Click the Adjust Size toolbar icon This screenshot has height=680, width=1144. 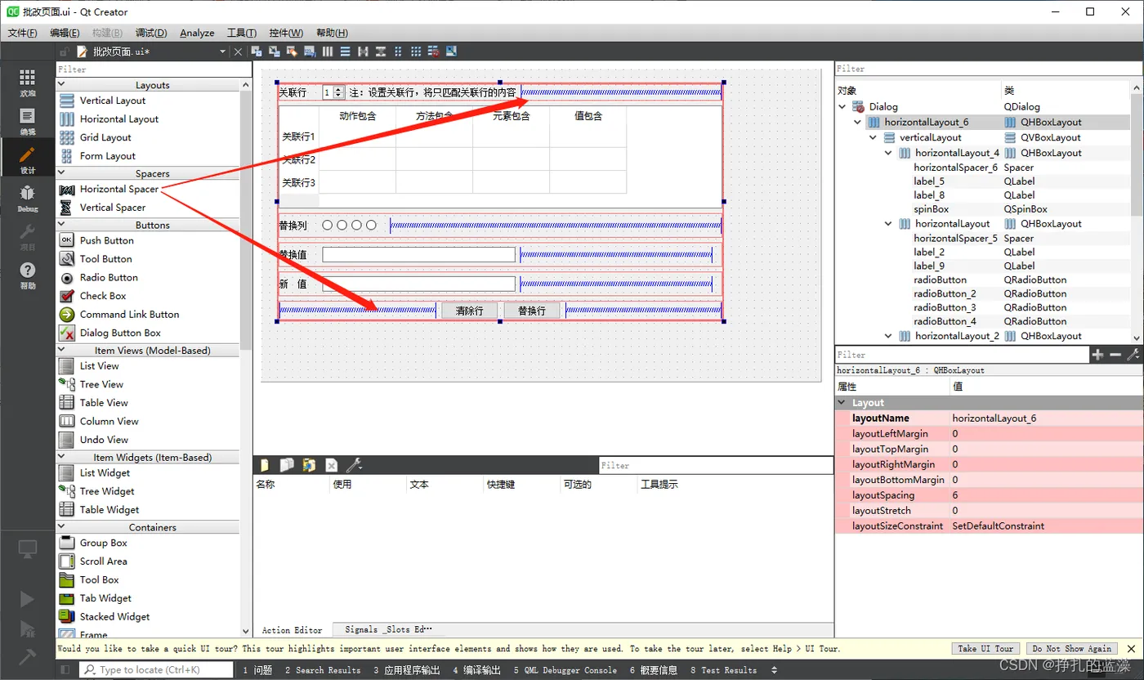click(451, 51)
